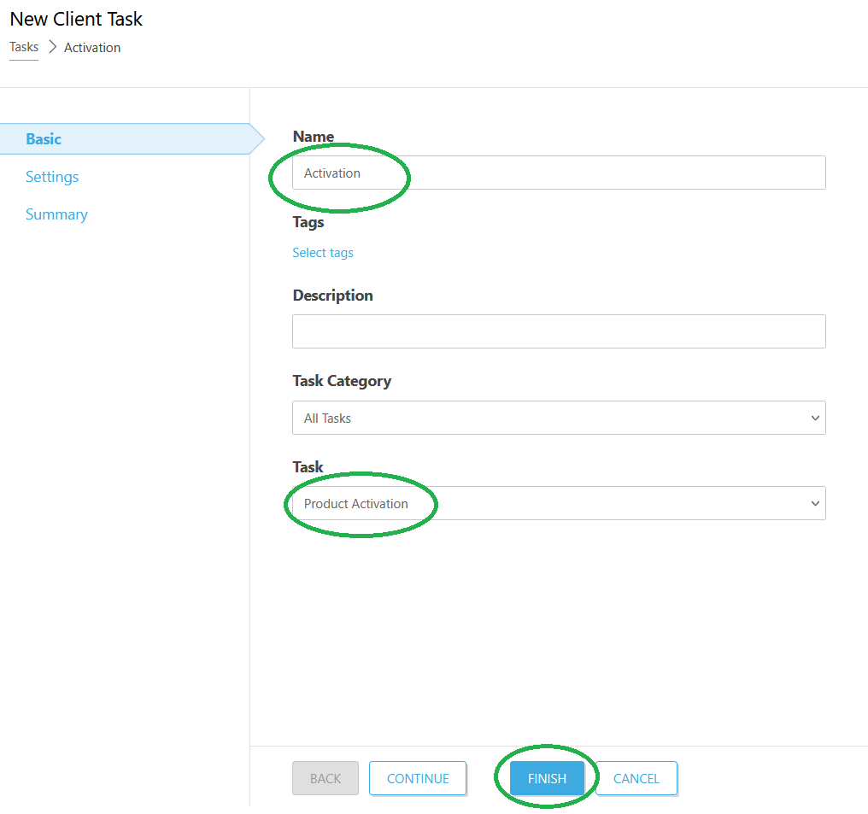The height and width of the screenshot is (814, 868).
Task: Click the CONTINUE button
Action: pyautogui.click(x=417, y=778)
